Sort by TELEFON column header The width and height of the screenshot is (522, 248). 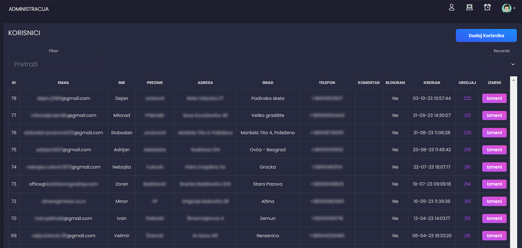[327, 83]
